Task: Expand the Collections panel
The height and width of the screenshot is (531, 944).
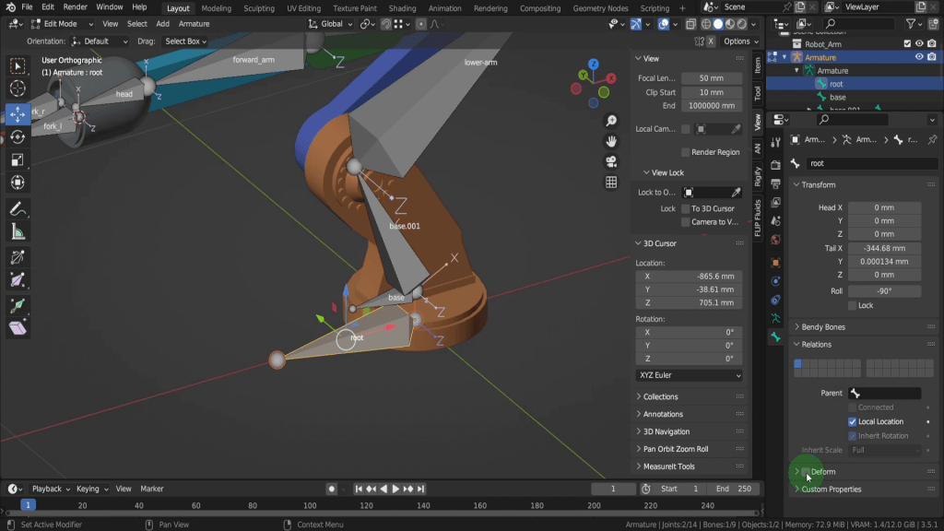Action: (x=660, y=396)
